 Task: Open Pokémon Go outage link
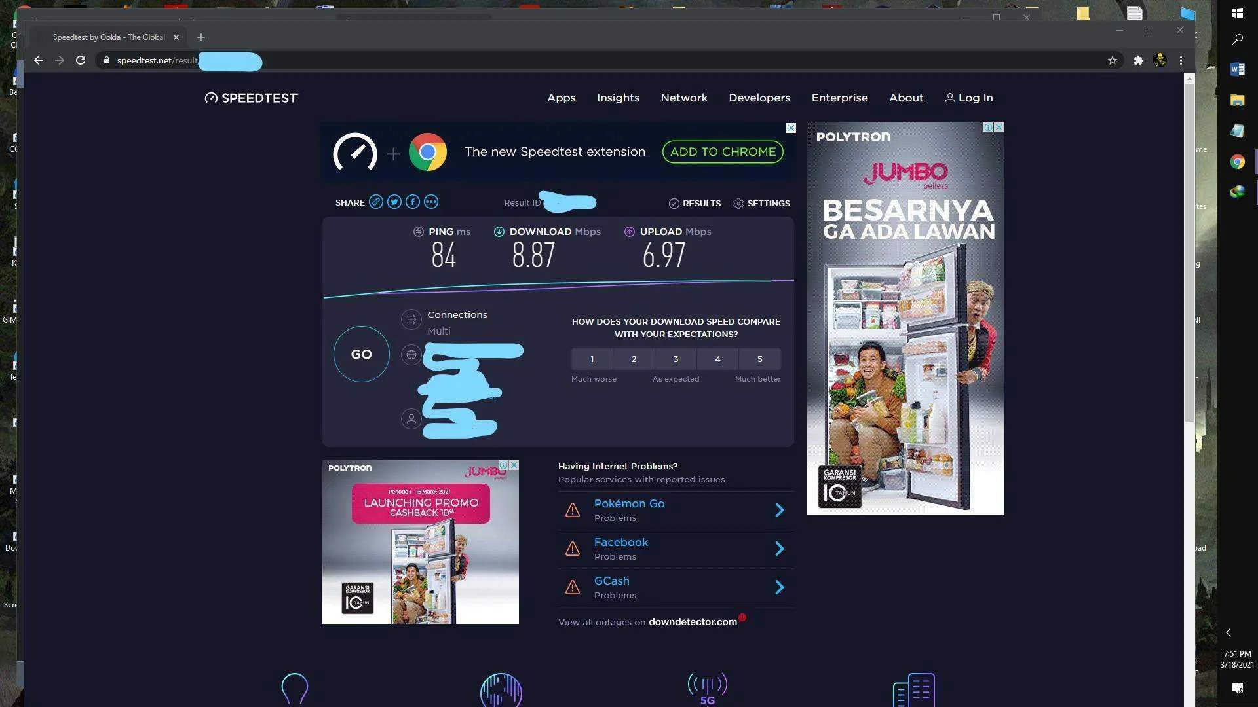click(629, 503)
